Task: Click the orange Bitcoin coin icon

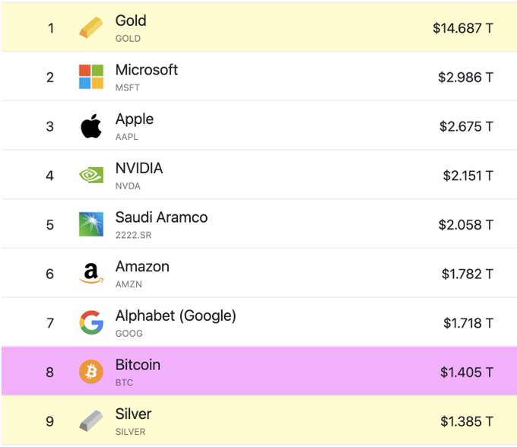Action: [91, 372]
